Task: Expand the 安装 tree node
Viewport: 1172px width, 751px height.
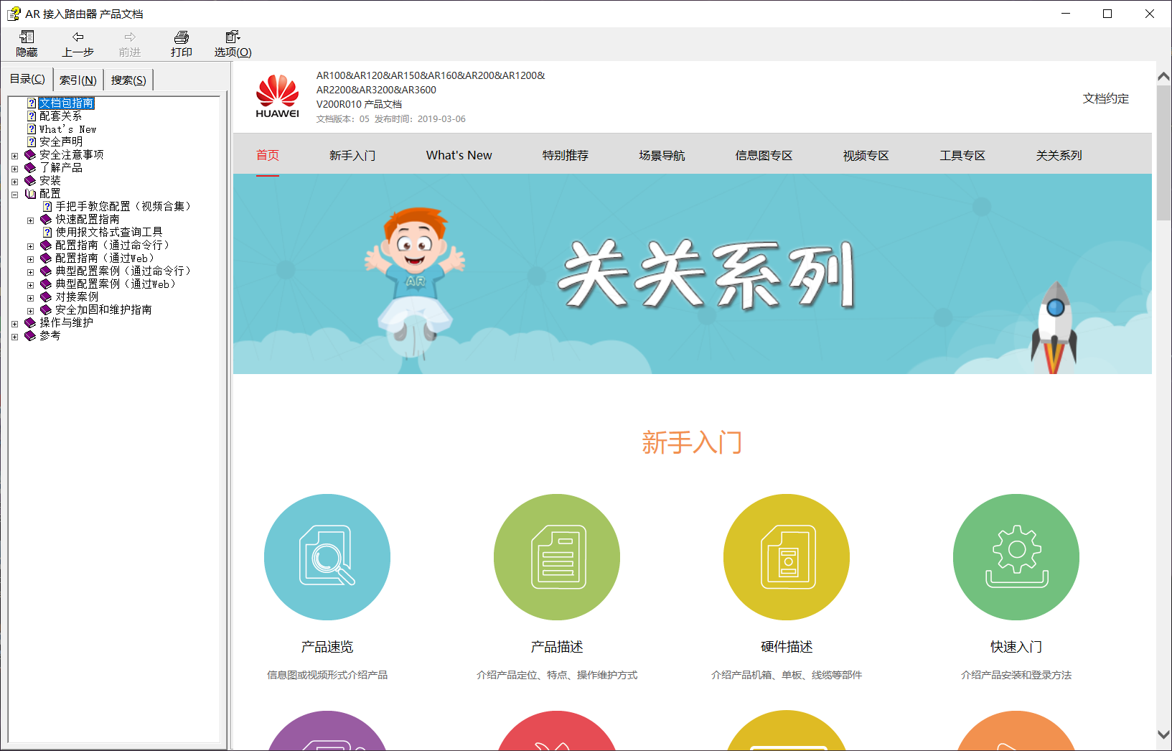Action: (14, 182)
